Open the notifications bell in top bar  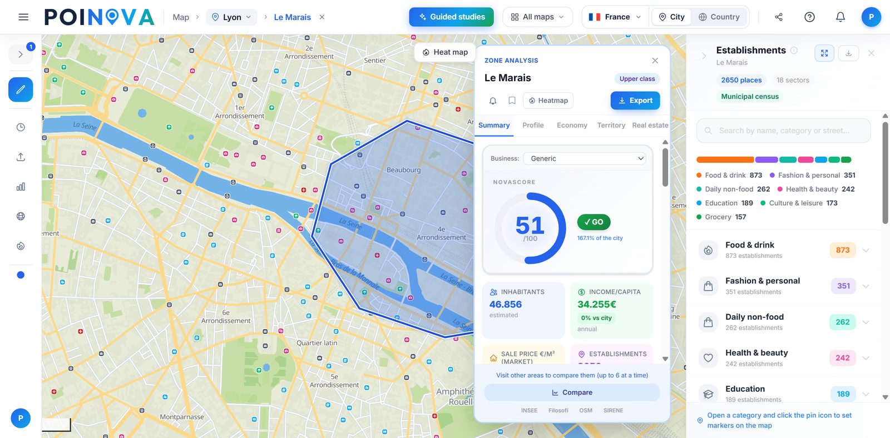click(840, 17)
